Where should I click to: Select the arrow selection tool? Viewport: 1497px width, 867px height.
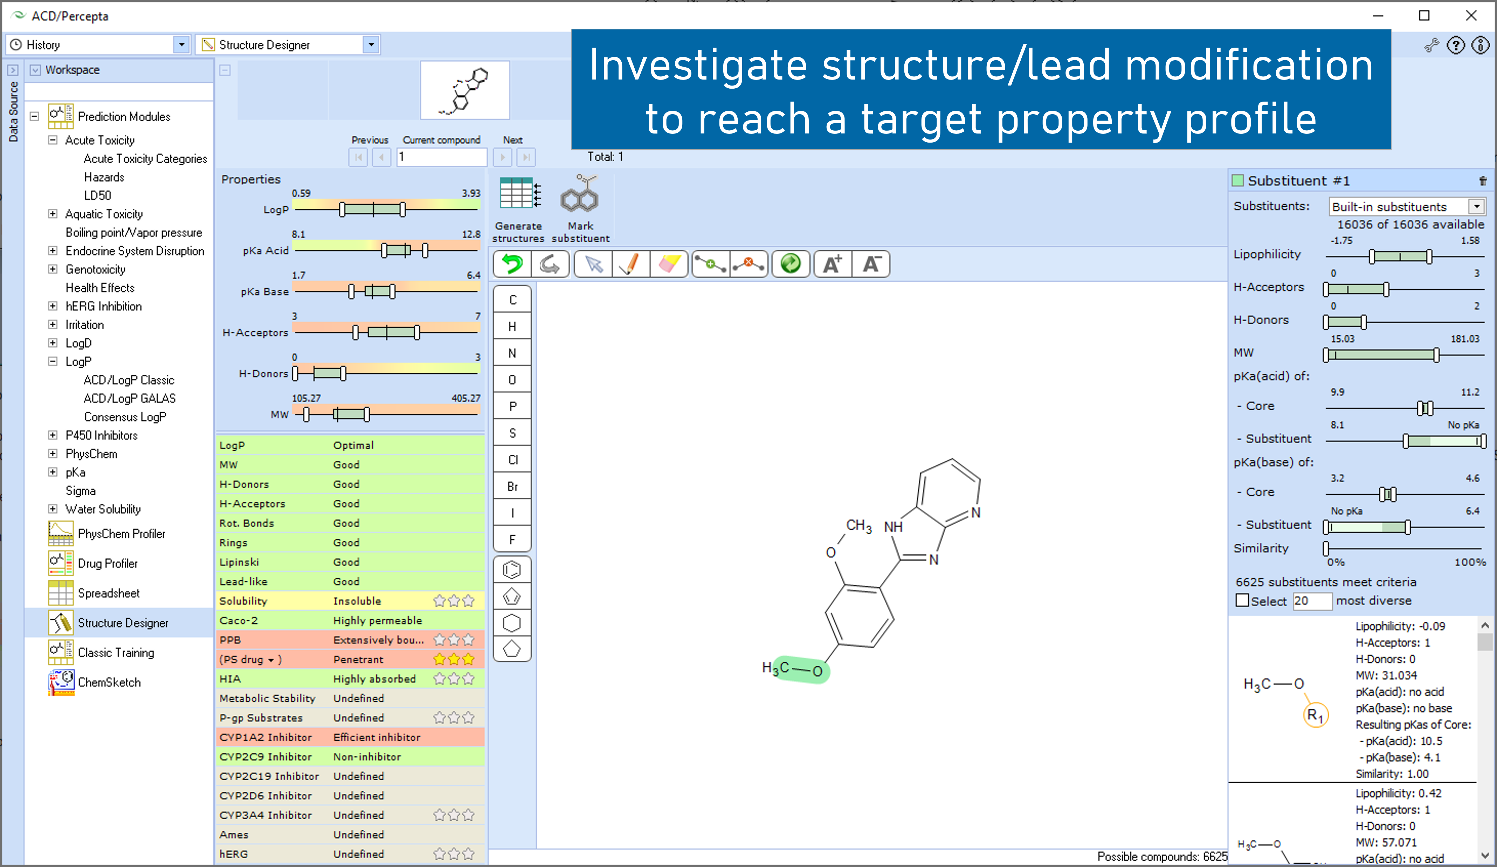coord(593,264)
